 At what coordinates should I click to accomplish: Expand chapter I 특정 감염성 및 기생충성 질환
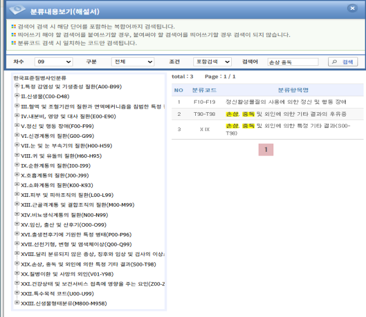click(x=17, y=86)
